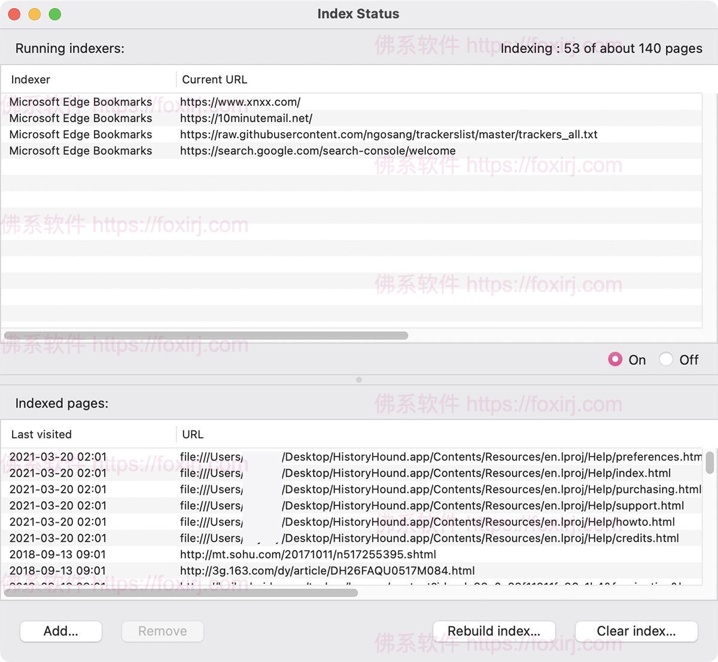This screenshot has width=718, height=662.
Task: Select the search.google.com search-console row
Action: pyautogui.click(x=318, y=151)
